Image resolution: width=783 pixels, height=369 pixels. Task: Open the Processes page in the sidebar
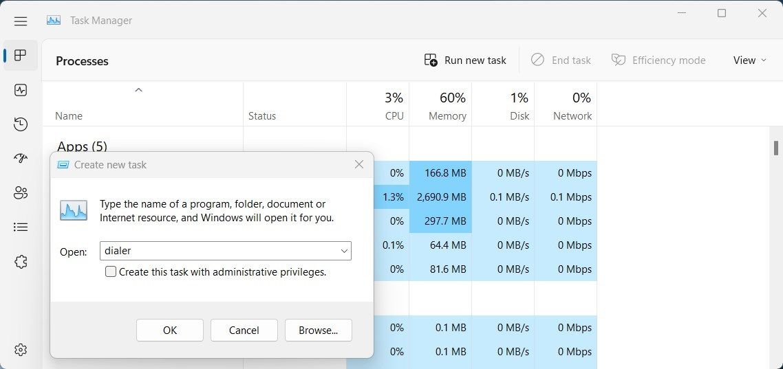click(21, 56)
